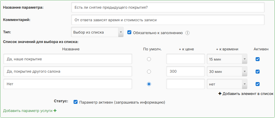
Task: Toggle the 'Обязательно к заполнению' checkbox
Action: 129,33
